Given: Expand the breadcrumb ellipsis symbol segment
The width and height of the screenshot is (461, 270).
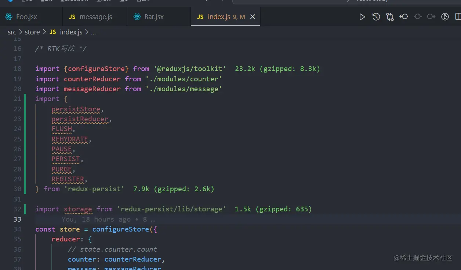Looking at the screenshot, I should (93, 32).
